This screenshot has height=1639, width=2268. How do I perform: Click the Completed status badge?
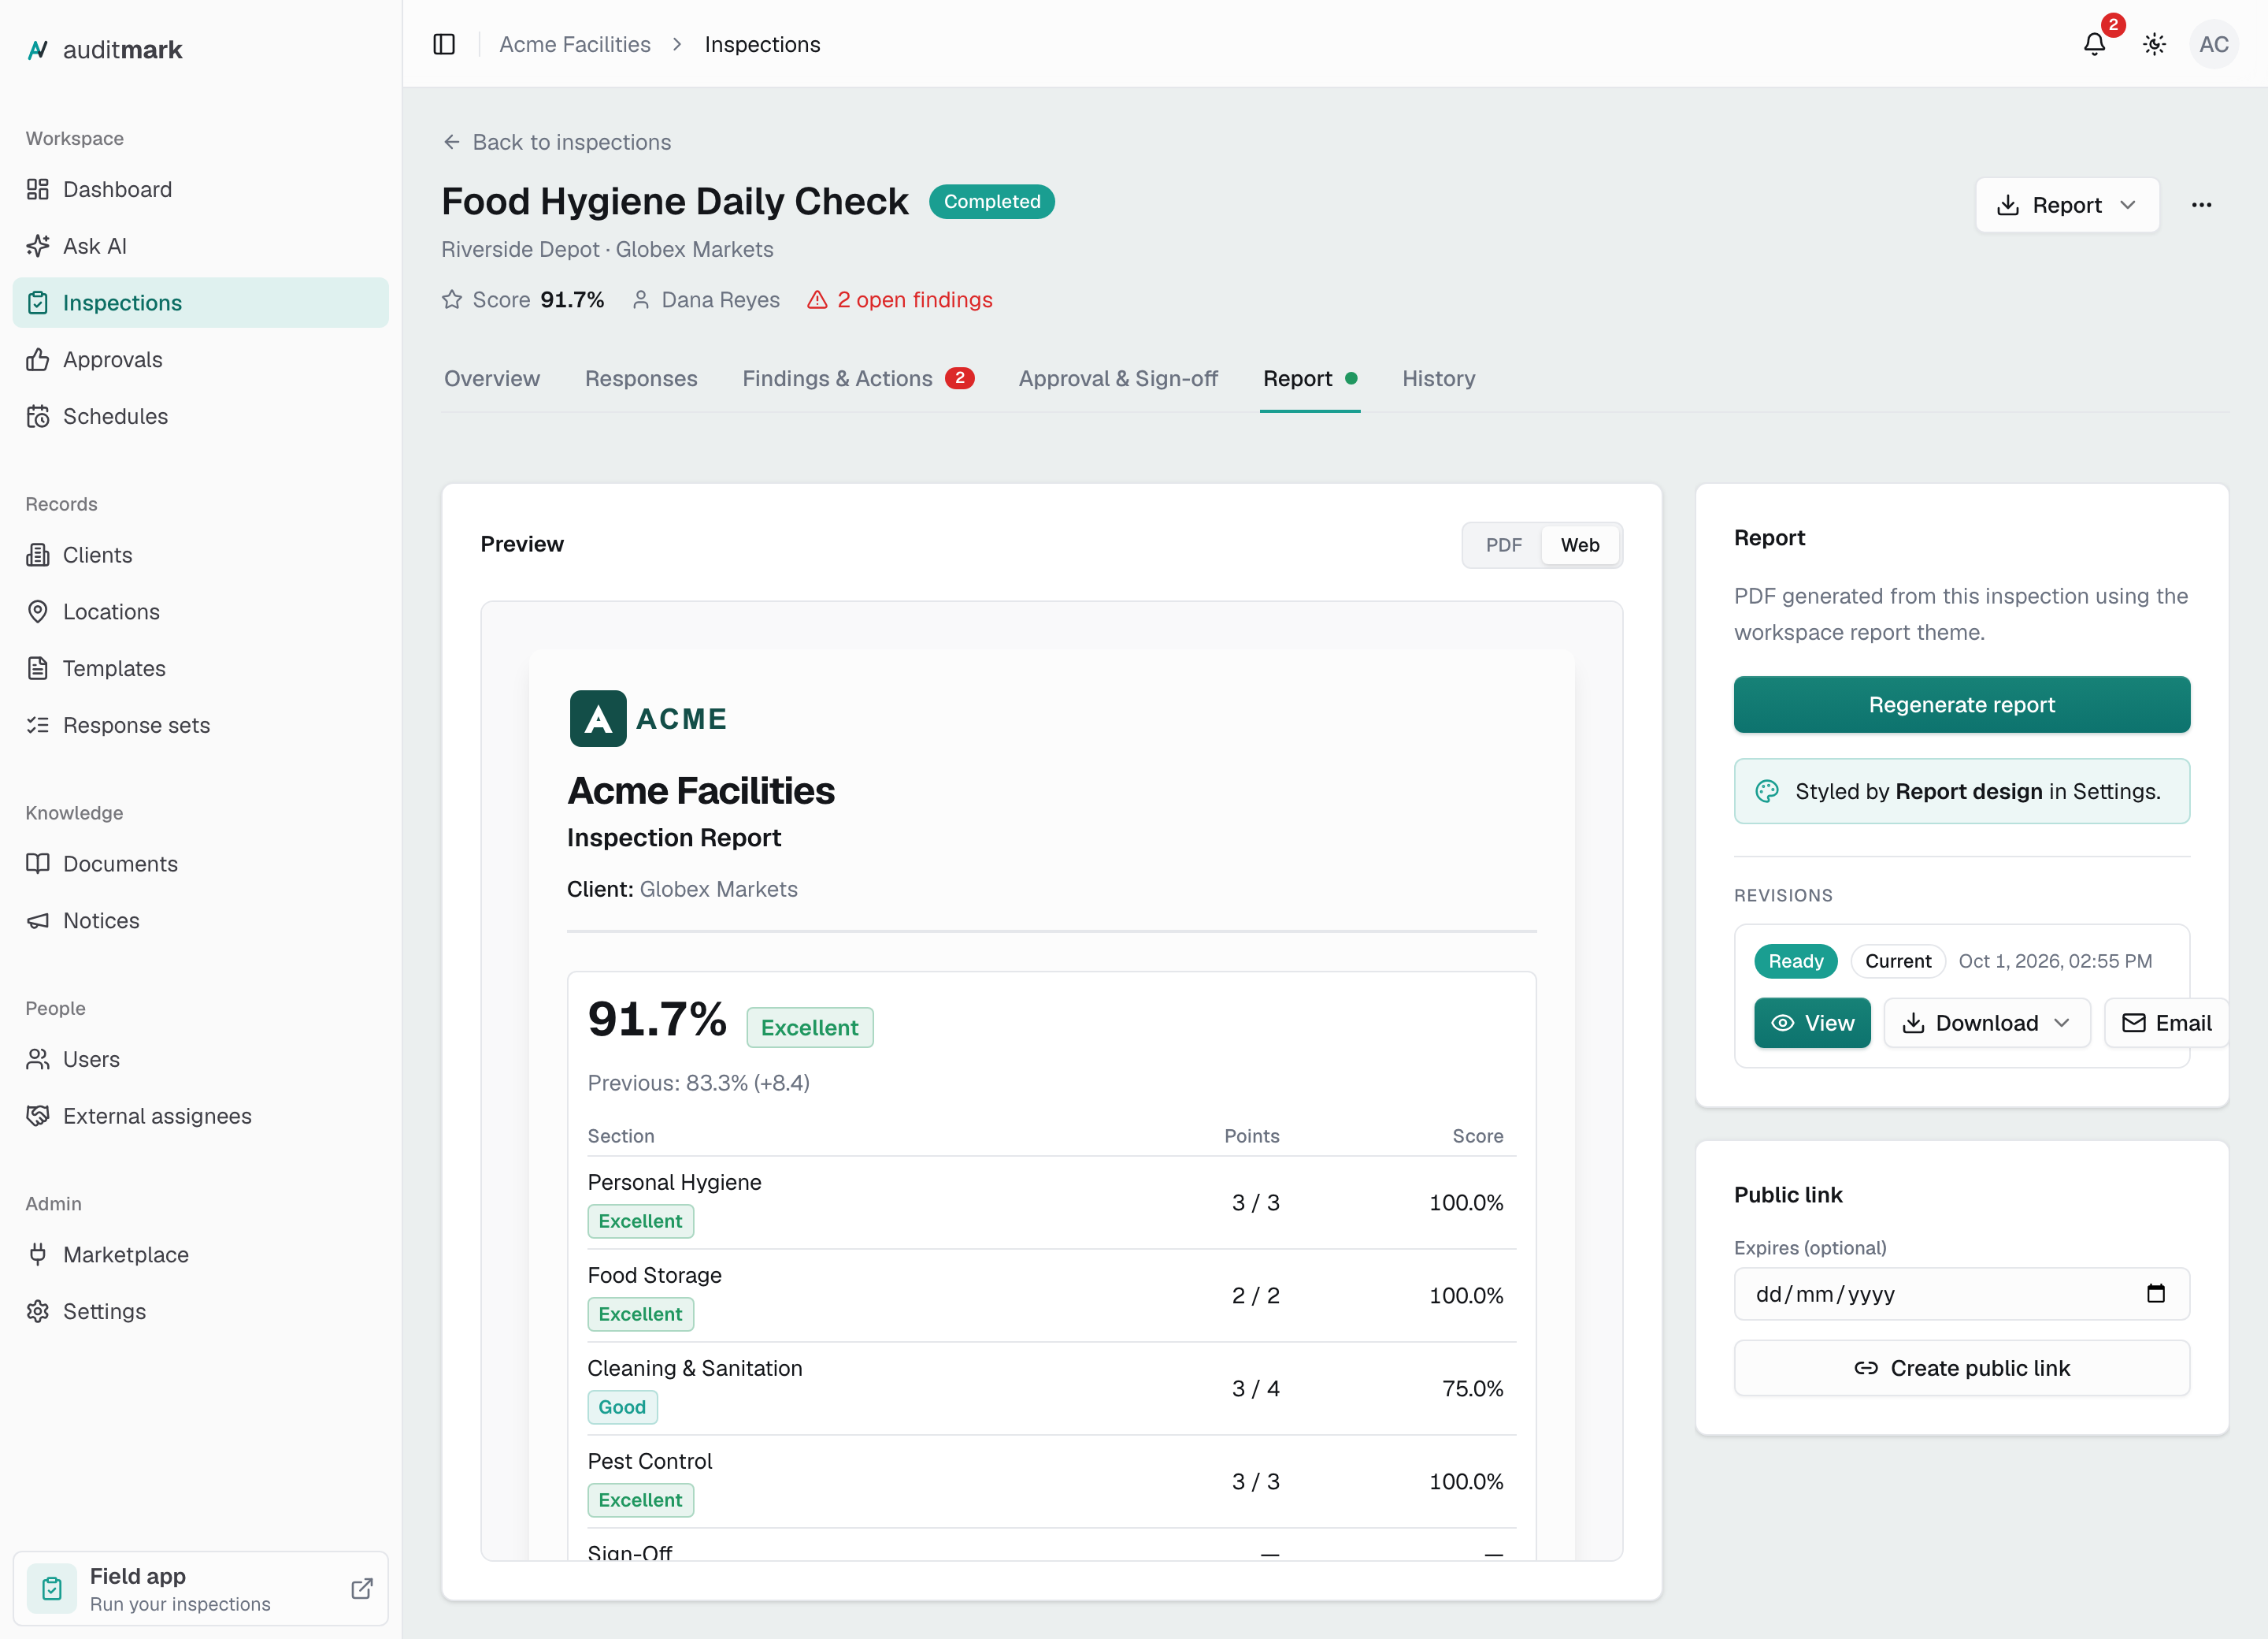pyautogui.click(x=991, y=201)
